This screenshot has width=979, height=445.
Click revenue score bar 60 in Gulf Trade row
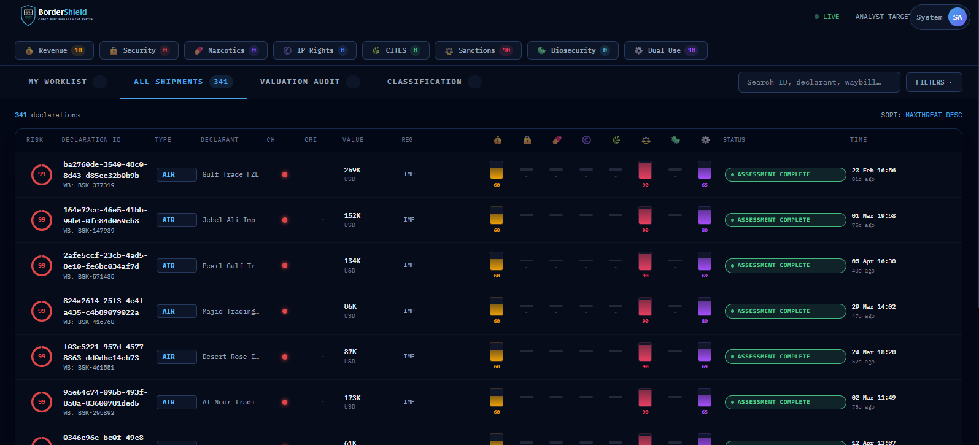(x=497, y=170)
